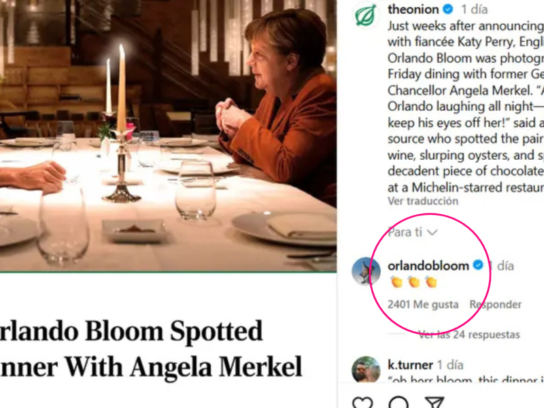Click the verified badge beside theonion
The image size is (544, 408).
(x=448, y=10)
